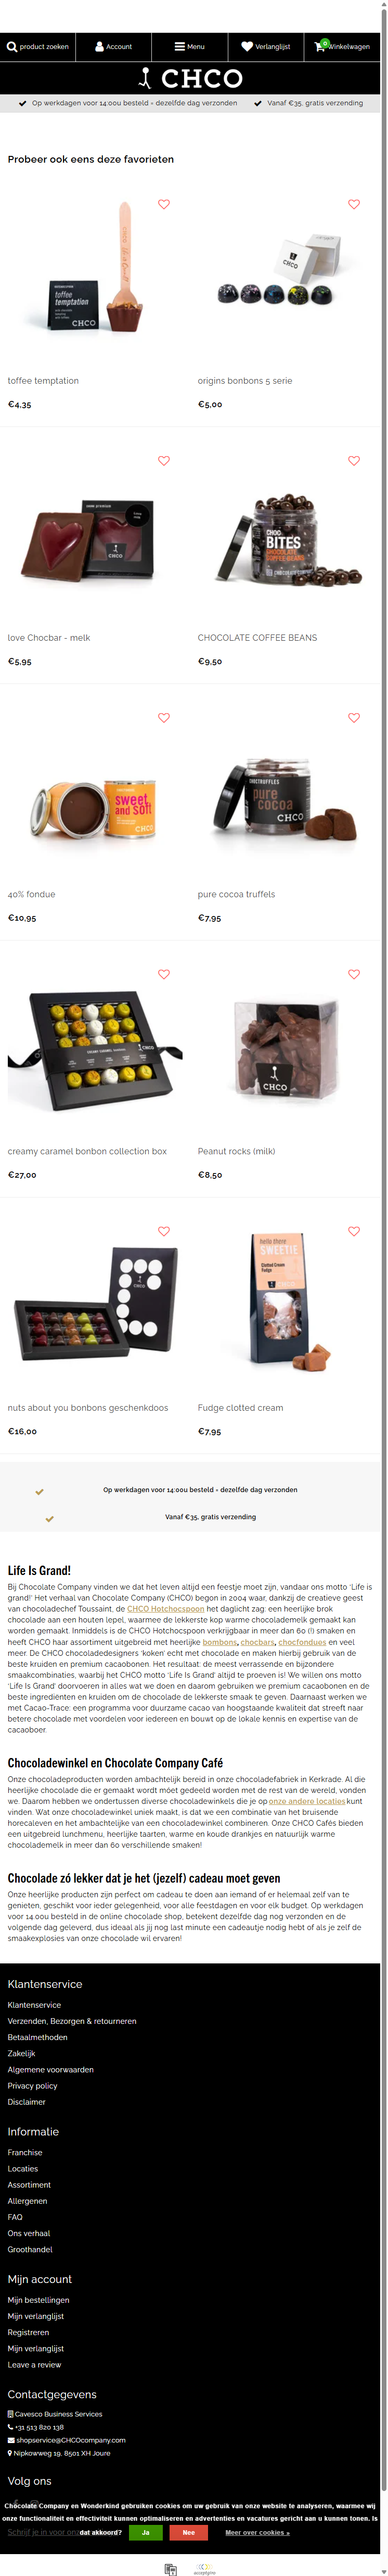Favorite the 40% fondue with heart icon
Screen dimensions: 388x2576
pyautogui.click(x=164, y=718)
